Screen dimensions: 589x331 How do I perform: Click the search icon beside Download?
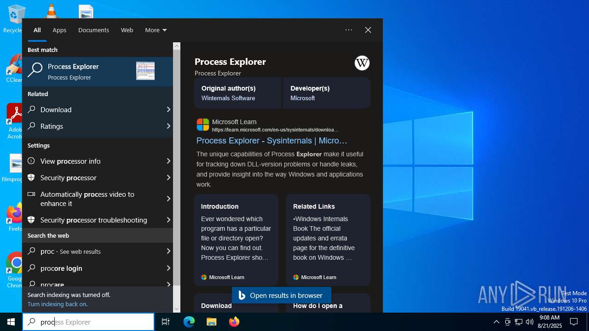tap(31, 109)
